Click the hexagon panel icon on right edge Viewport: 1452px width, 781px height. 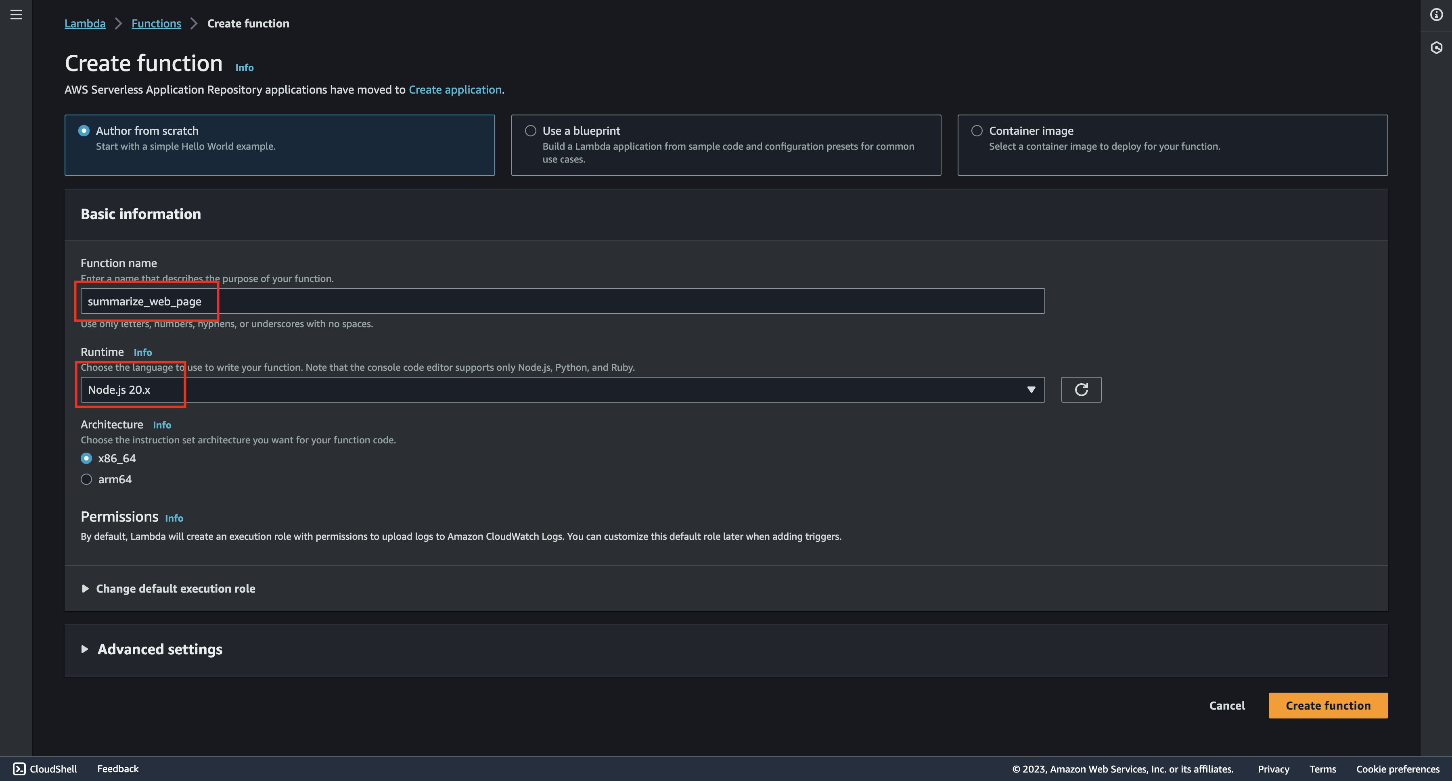click(1437, 48)
